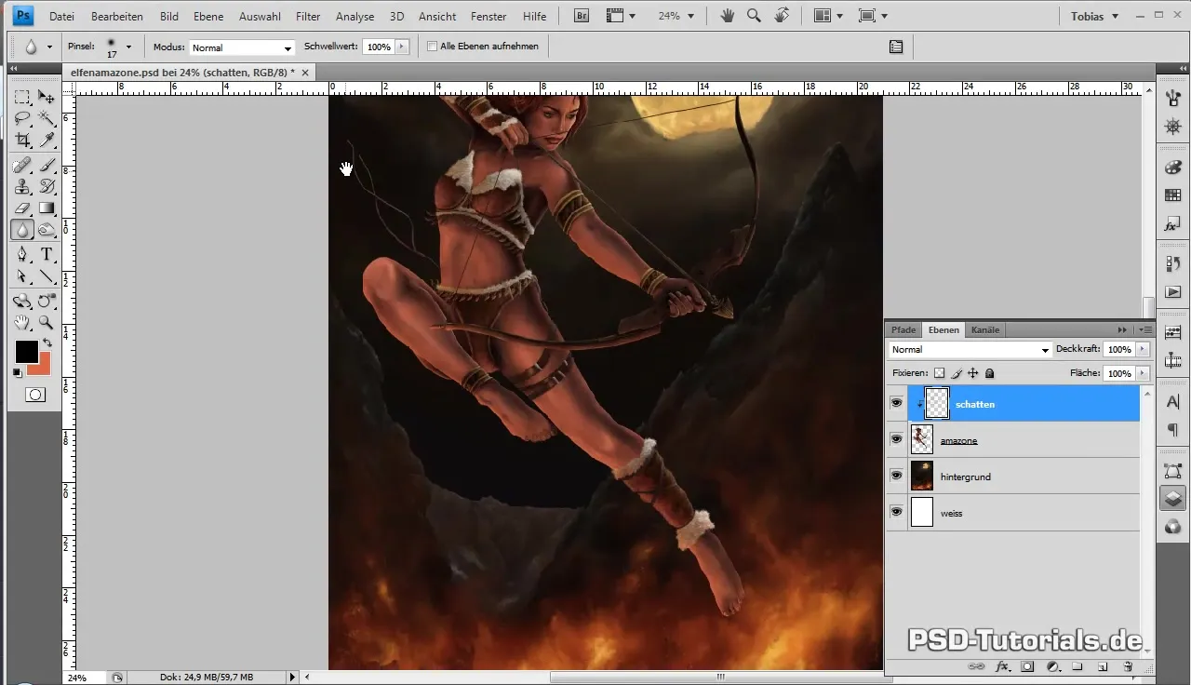The height and width of the screenshot is (685, 1191).
Task: Toggle lock all
Action: click(x=990, y=373)
